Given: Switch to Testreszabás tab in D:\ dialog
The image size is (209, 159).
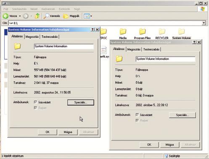Looking at the screenshot, I should click(151, 49).
